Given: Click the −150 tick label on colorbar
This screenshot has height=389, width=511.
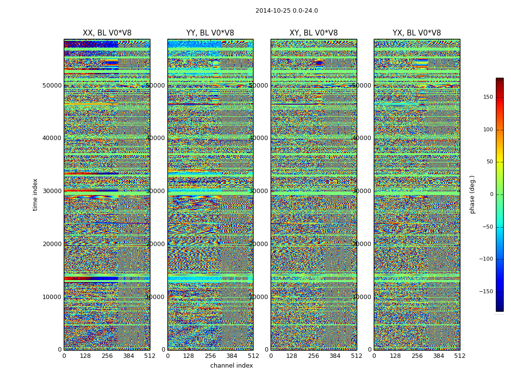Looking at the screenshot, I should (486, 291).
